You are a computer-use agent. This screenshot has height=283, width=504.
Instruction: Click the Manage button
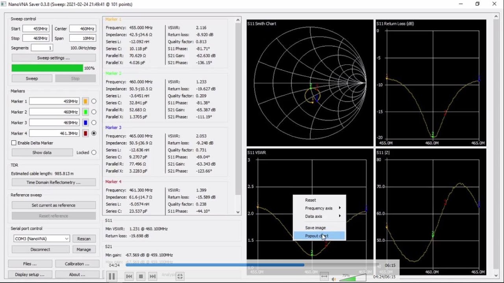(x=84, y=249)
